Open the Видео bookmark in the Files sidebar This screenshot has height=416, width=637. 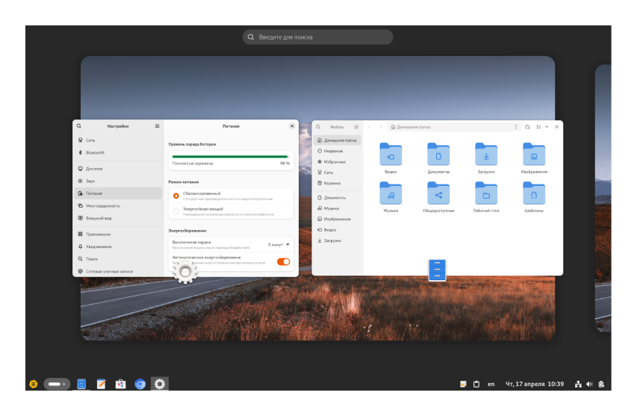pos(338,229)
